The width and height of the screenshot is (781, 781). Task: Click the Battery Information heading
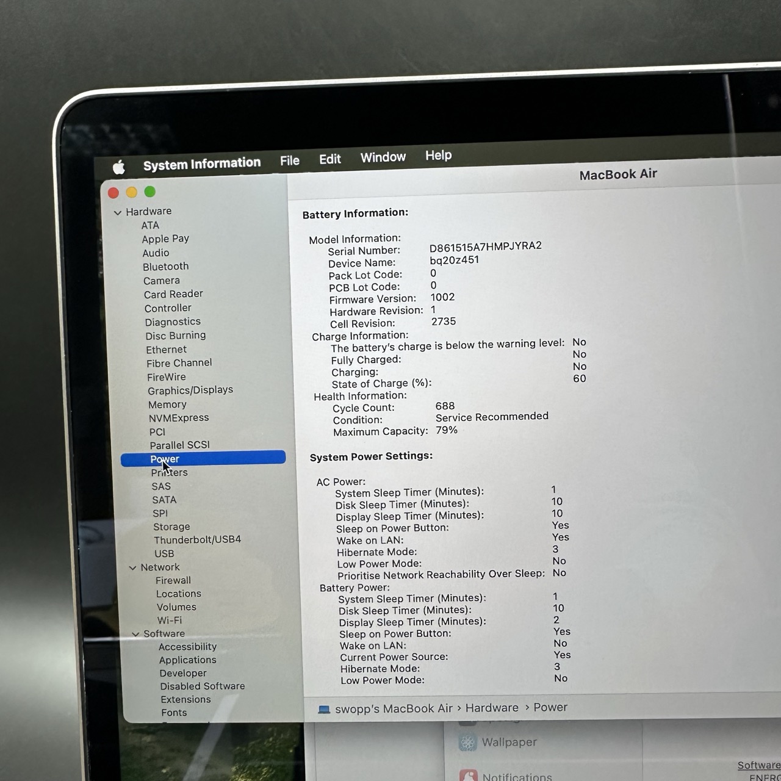point(355,214)
